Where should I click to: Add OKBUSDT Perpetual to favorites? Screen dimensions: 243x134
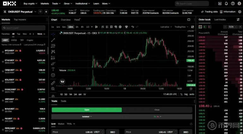[x=46, y=12]
